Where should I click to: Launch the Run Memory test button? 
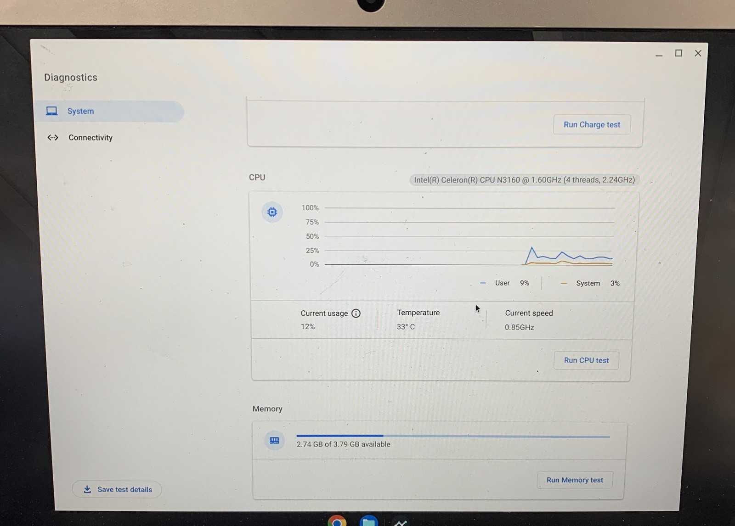(x=575, y=480)
